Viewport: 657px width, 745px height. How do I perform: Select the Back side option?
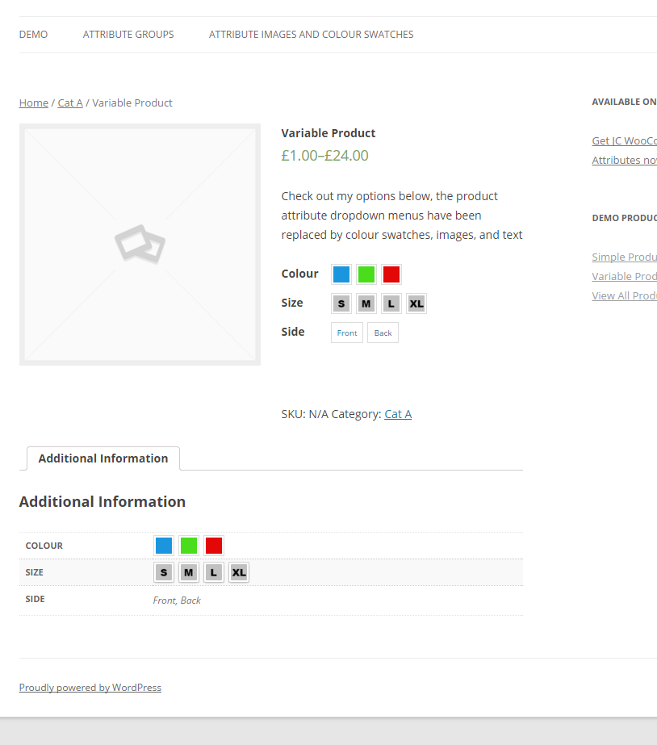tap(383, 333)
